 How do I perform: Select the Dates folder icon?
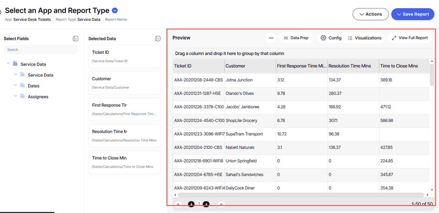pos(22,86)
